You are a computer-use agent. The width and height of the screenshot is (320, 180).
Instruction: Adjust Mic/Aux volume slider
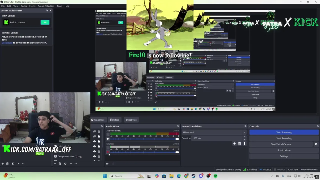pos(144,152)
